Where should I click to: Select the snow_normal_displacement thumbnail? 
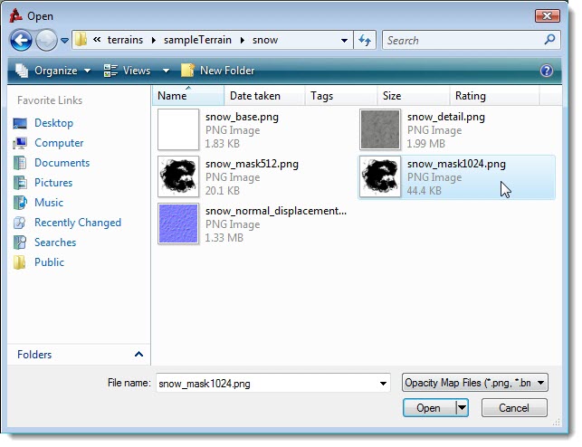coord(178,223)
